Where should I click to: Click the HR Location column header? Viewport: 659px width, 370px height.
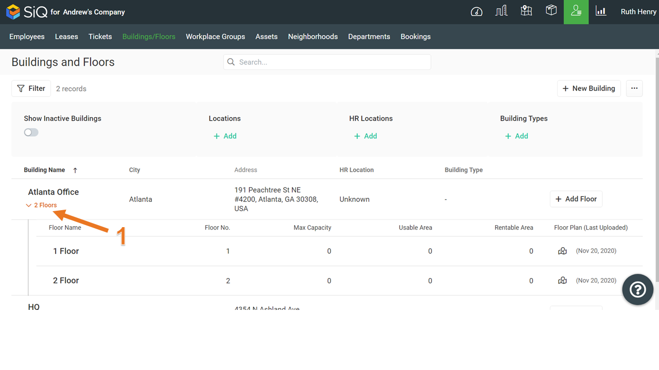point(356,170)
